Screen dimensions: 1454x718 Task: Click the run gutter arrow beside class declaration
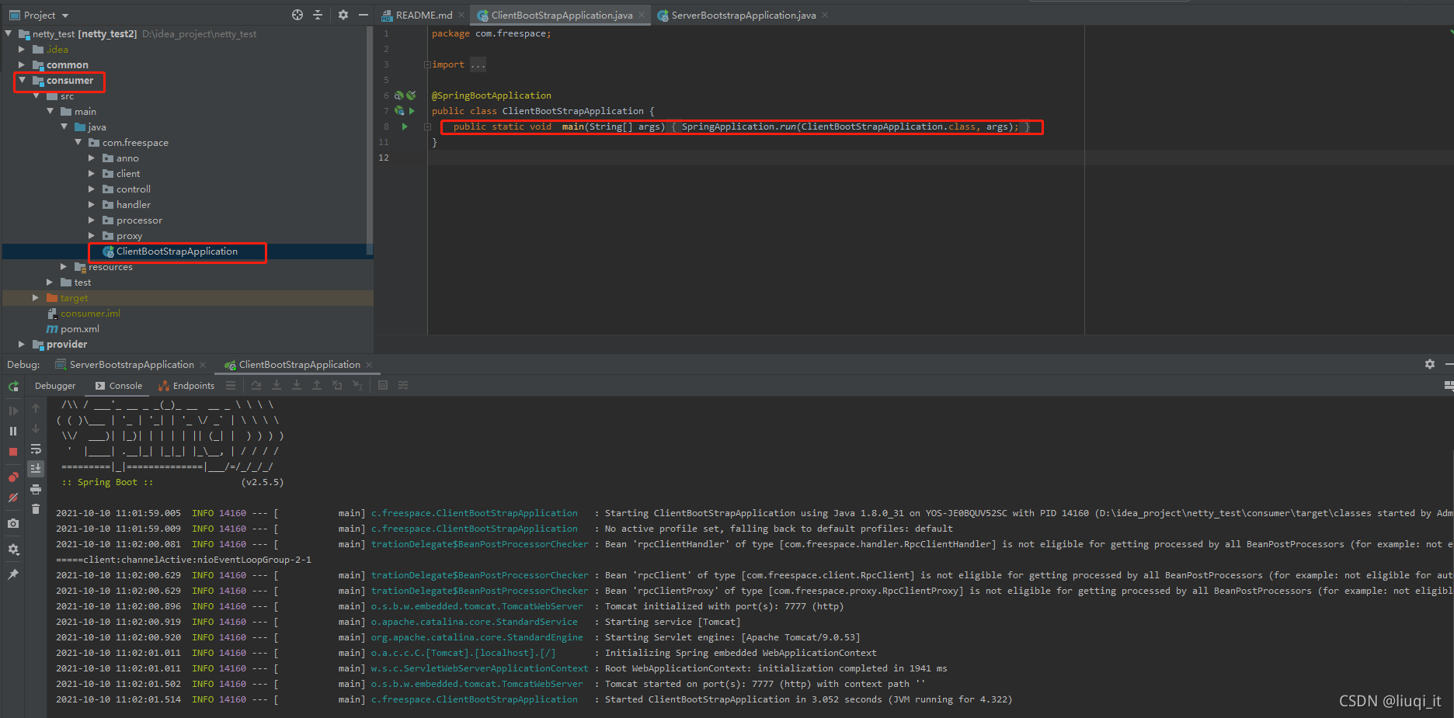point(412,111)
